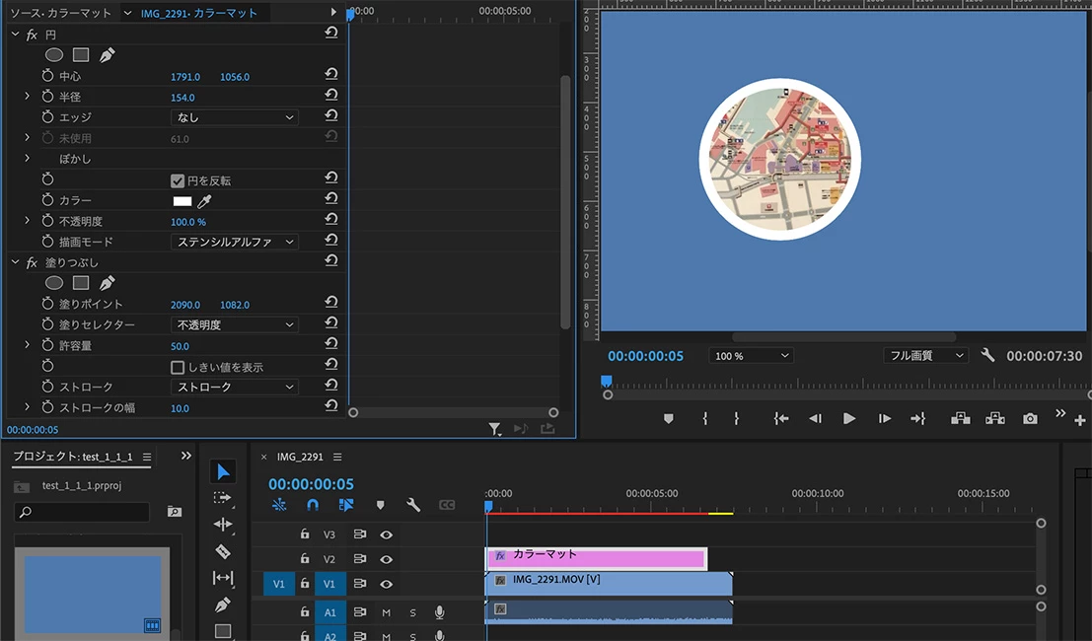
Task: Mark Out point in program monitor
Action: (x=736, y=418)
